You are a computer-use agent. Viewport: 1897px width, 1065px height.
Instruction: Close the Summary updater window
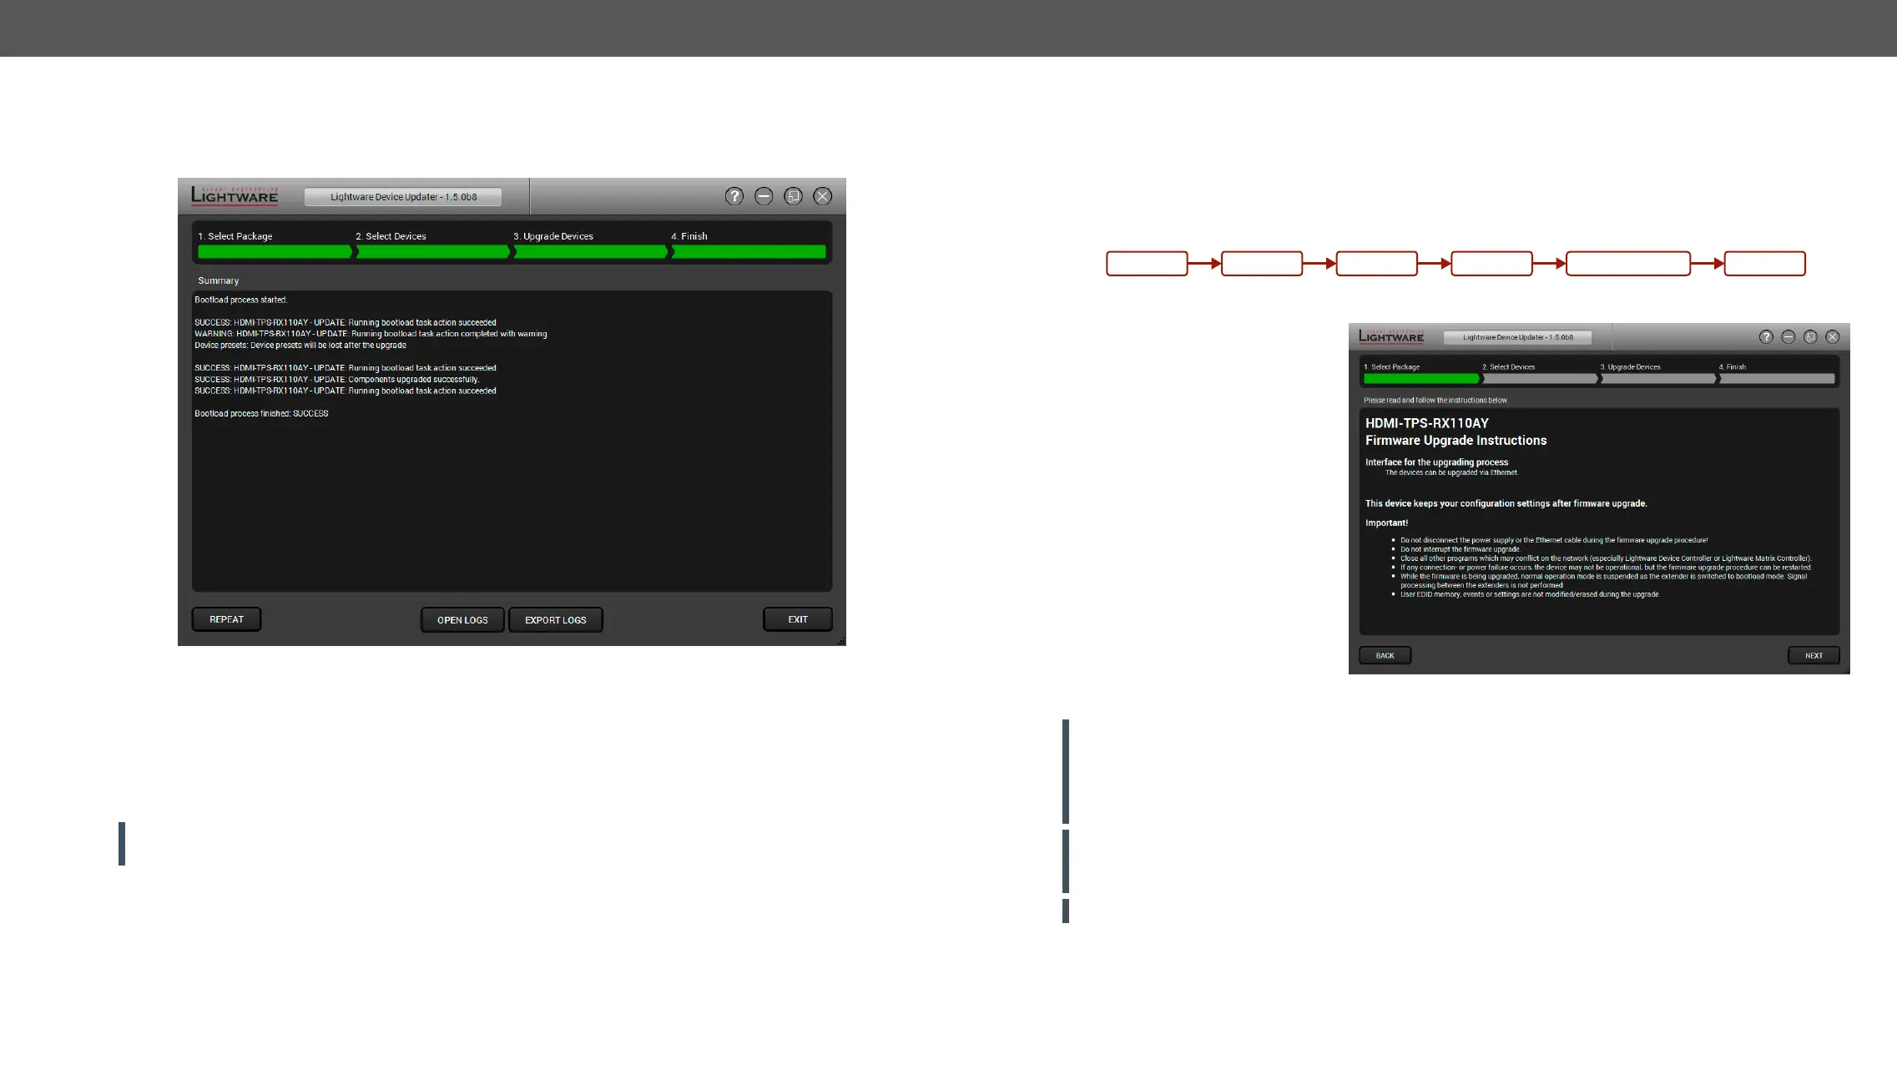point(823,196)
